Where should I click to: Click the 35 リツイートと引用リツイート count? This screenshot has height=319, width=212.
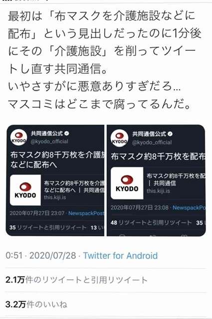click(x=48, y=227)
